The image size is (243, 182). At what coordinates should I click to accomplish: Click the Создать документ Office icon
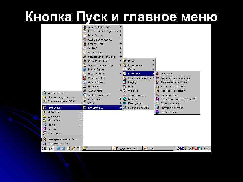(x=45, y=101)
